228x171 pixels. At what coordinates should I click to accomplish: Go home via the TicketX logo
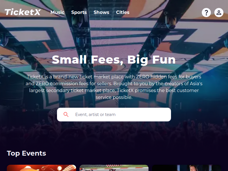coord(23,12)
